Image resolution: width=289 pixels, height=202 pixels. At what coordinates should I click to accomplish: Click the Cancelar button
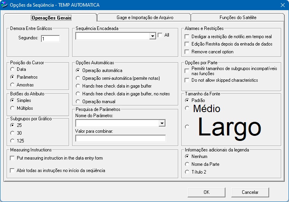tap(250, 192)
